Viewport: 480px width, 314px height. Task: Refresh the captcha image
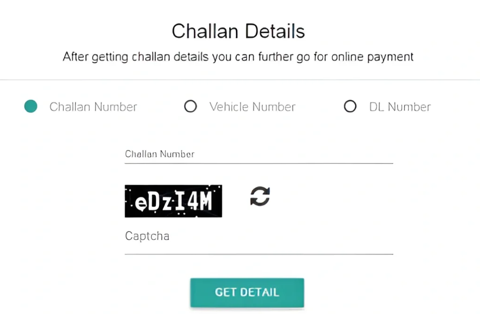pyautogui.click(x=260, y=196)
